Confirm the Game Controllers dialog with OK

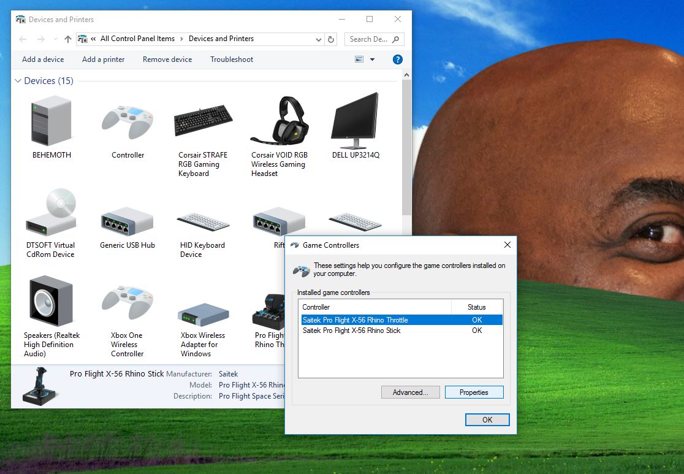tap(487, 420)
